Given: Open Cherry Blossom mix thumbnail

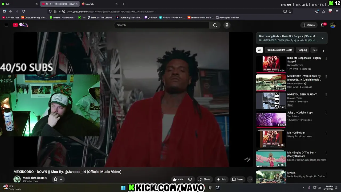Looking at the screenshot, I should click(x=271, y=159).
